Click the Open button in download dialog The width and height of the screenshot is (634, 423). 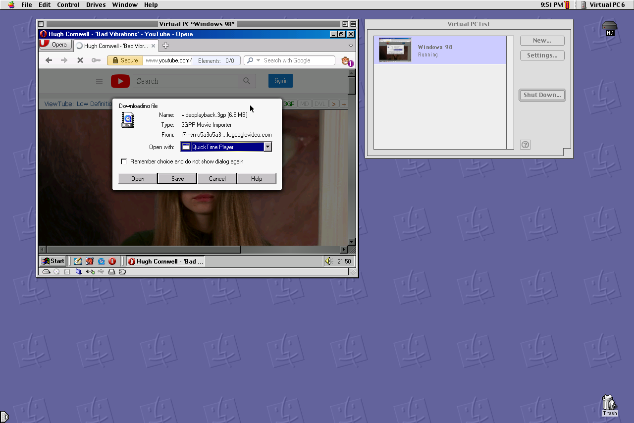[138, 178]
